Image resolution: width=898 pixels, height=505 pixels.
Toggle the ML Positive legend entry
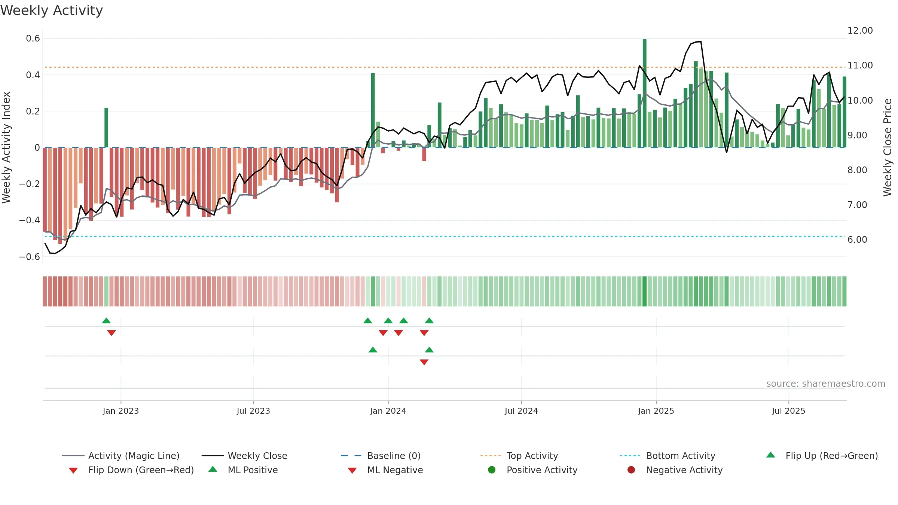(243, 470)
